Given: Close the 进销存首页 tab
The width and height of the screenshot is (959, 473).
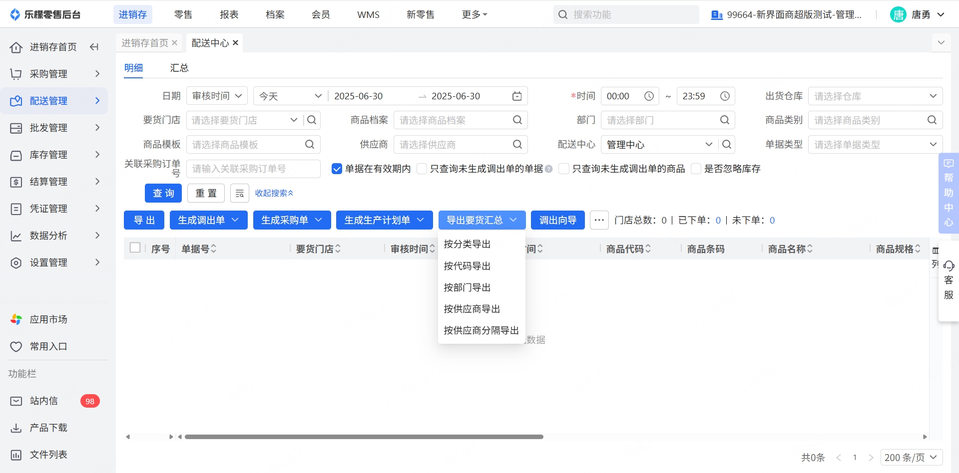Looking at the screenshot, I should tap(174, 43).
